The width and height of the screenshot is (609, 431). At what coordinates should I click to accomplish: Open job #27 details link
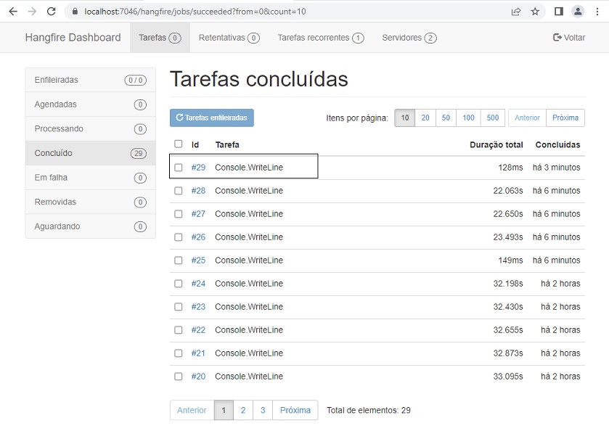[x=198, y=214]
